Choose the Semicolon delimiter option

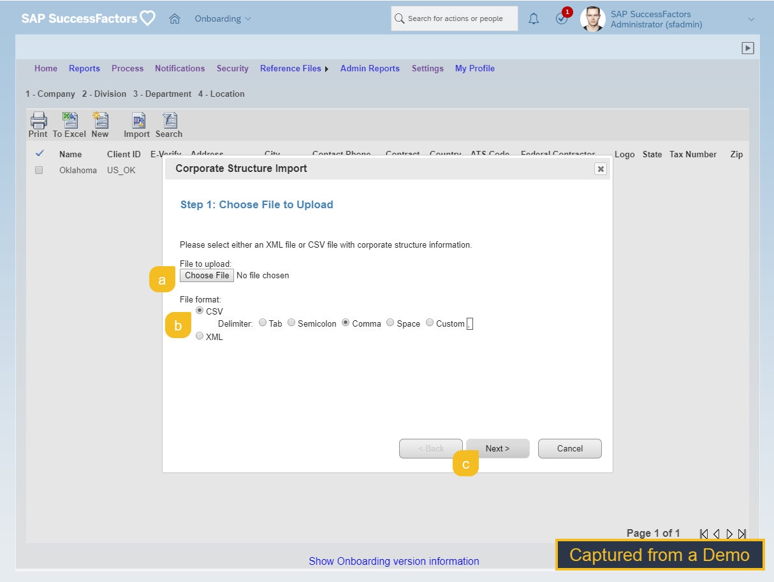click(x=291, y=323)
